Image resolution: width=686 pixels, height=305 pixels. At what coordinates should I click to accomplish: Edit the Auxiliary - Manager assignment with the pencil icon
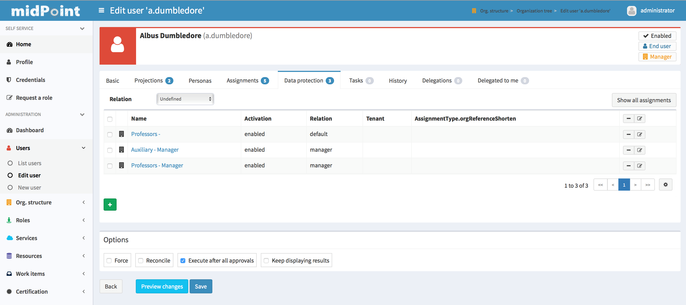(x=640, y=150)
